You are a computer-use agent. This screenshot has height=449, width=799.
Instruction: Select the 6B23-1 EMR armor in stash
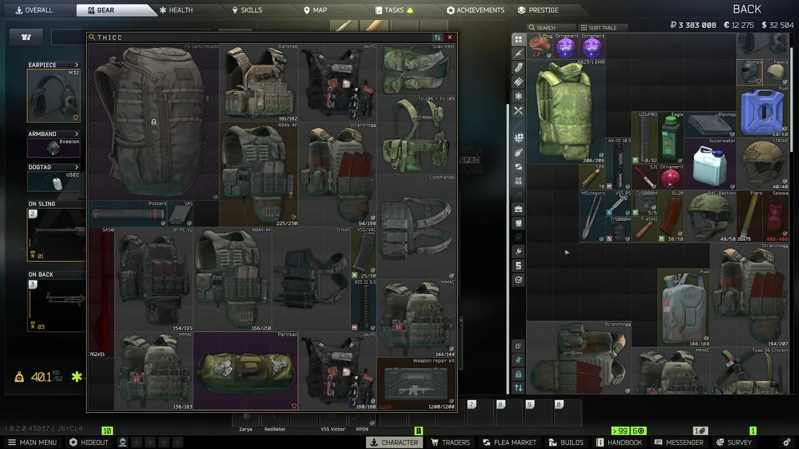click(x=566, y=112)
